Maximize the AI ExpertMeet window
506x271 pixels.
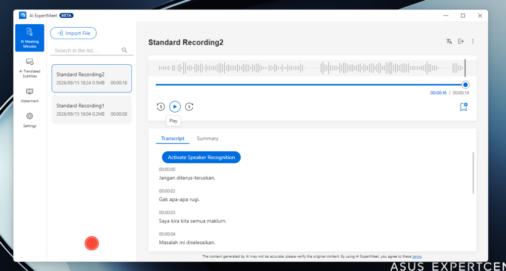point(463,15)
